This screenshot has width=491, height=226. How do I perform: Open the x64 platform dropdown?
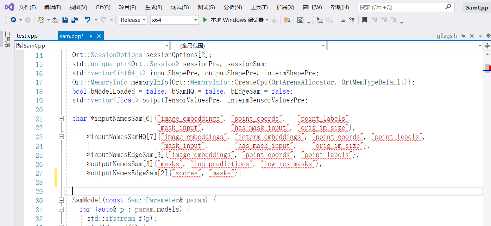point(174,20)
